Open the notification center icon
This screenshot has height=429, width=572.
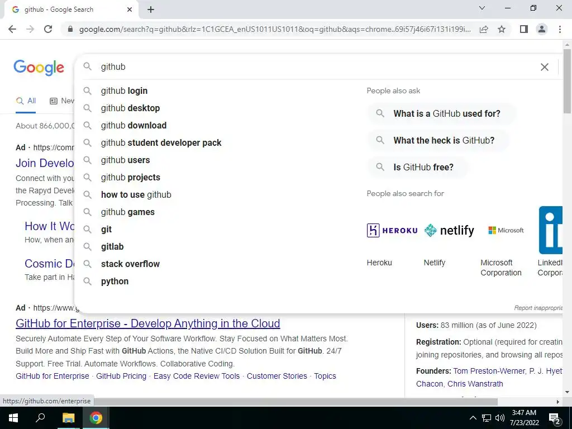555,419
